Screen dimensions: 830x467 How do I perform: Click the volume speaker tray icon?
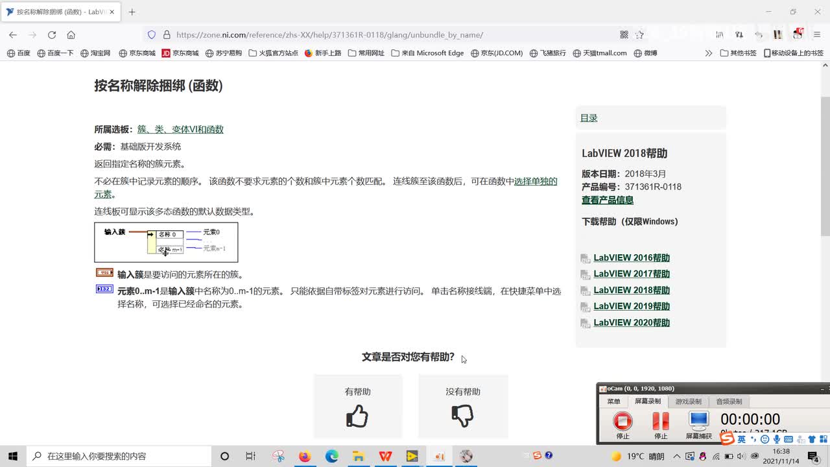pos(741,456)
